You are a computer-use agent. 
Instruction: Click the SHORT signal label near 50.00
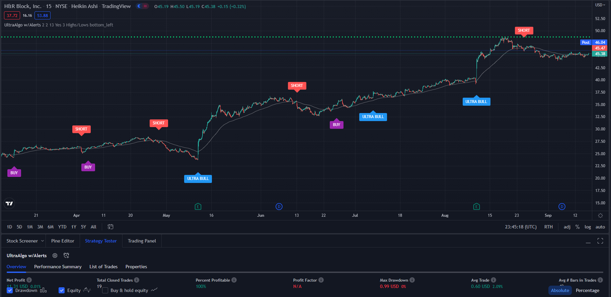click(524, 31)
